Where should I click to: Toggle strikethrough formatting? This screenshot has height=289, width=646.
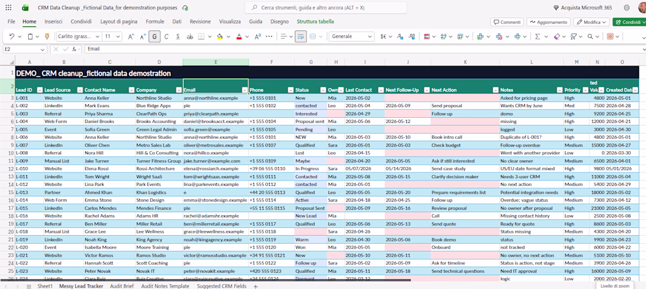click(x=190, y=36)
